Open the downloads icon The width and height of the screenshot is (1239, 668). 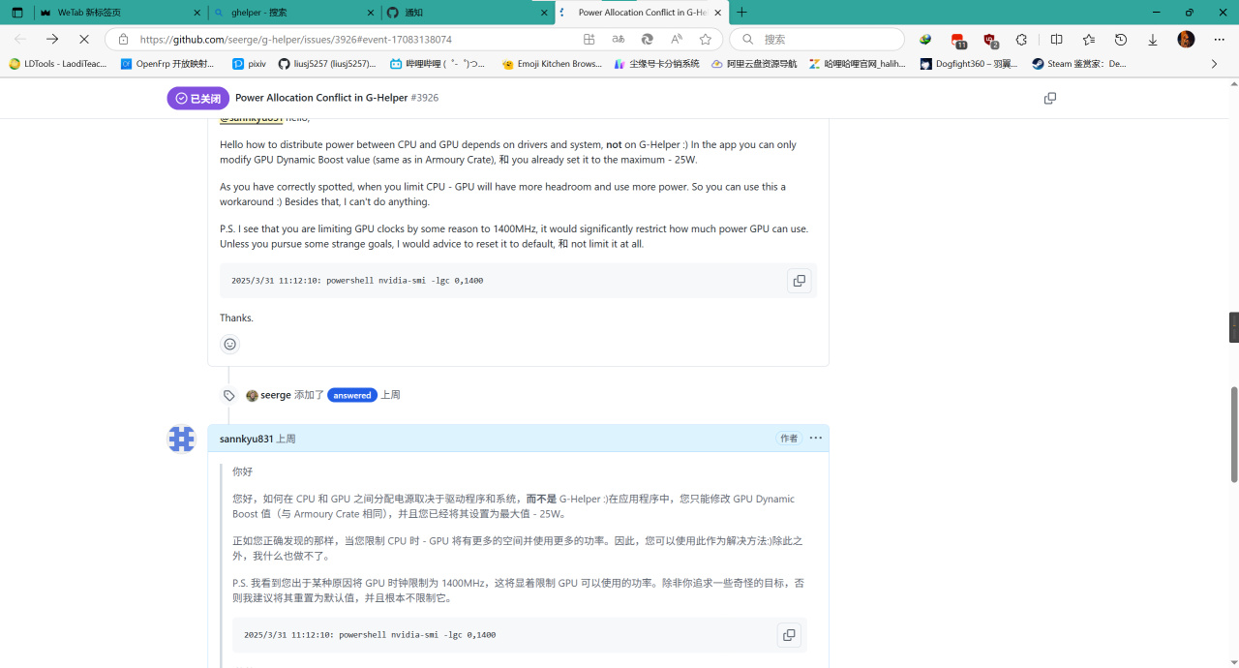click(1153, 40)
